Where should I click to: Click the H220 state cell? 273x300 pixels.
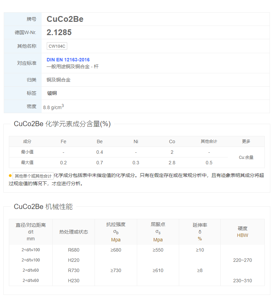click(74, 260)
